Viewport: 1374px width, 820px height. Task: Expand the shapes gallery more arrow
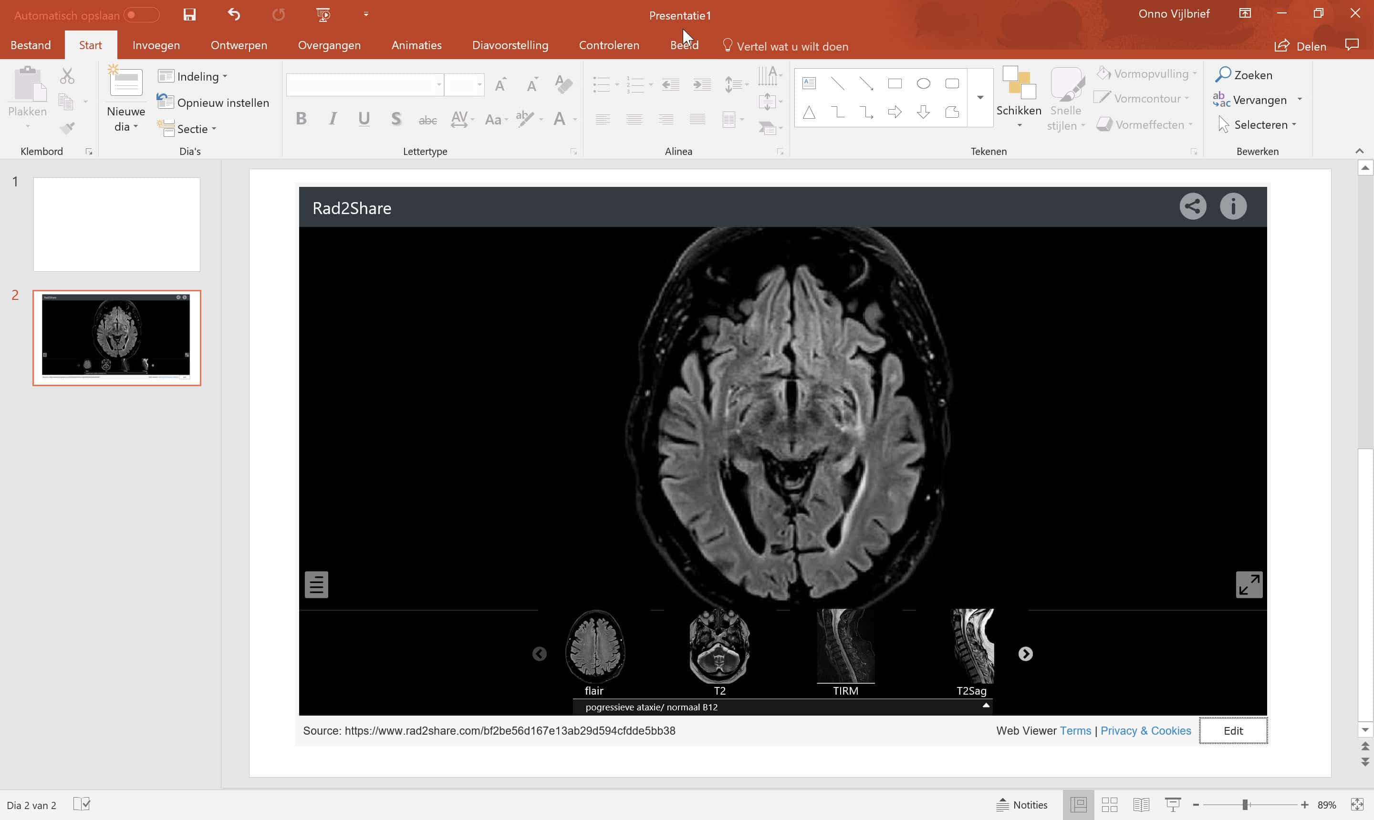pos(980,97)
